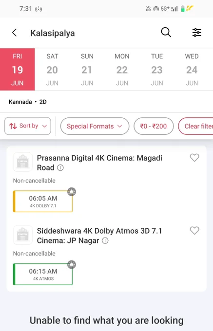The height and width of the screenshot is (331, 213).
Task: Select SAT 20 JUN date tab
Action: pos(52,70)
